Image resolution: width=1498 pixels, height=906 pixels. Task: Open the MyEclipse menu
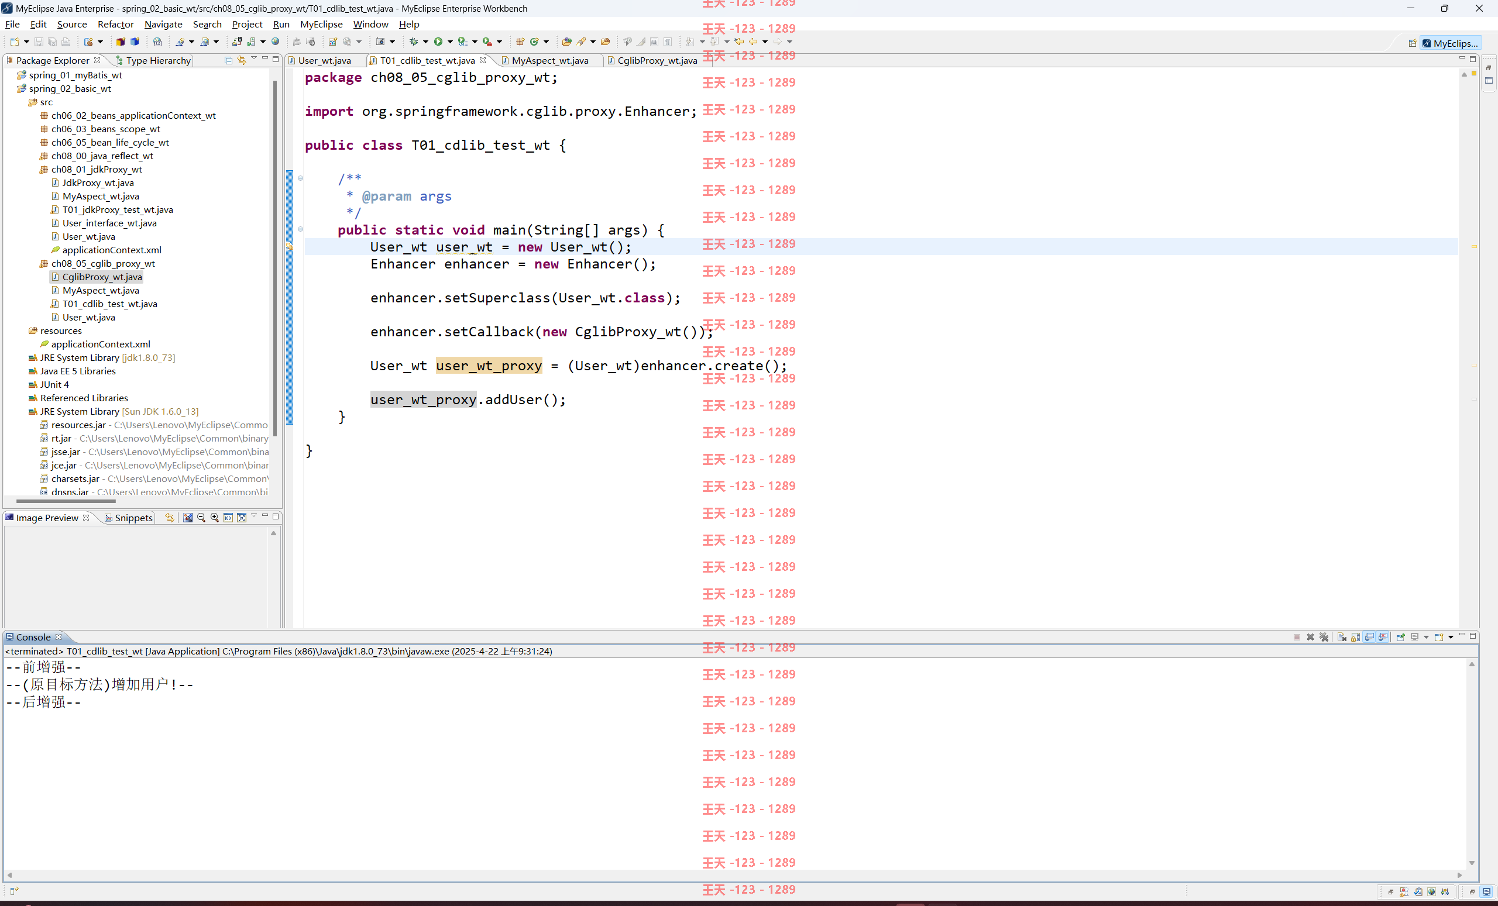tap(321, 25)
